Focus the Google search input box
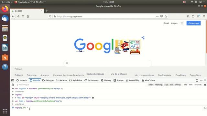The height and width of the screenshot is (116, 207). (x=108, y=63)
